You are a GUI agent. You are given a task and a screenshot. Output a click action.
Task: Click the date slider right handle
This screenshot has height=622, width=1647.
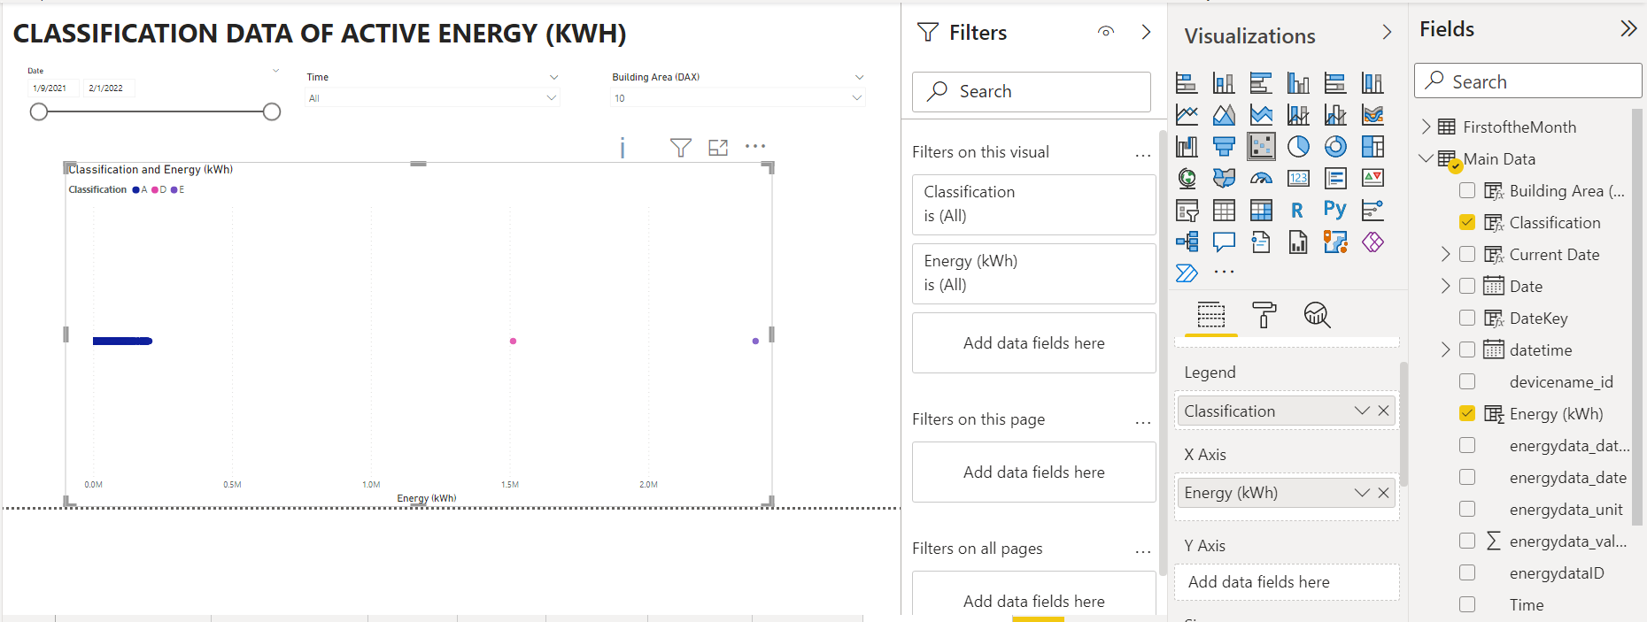272,111
